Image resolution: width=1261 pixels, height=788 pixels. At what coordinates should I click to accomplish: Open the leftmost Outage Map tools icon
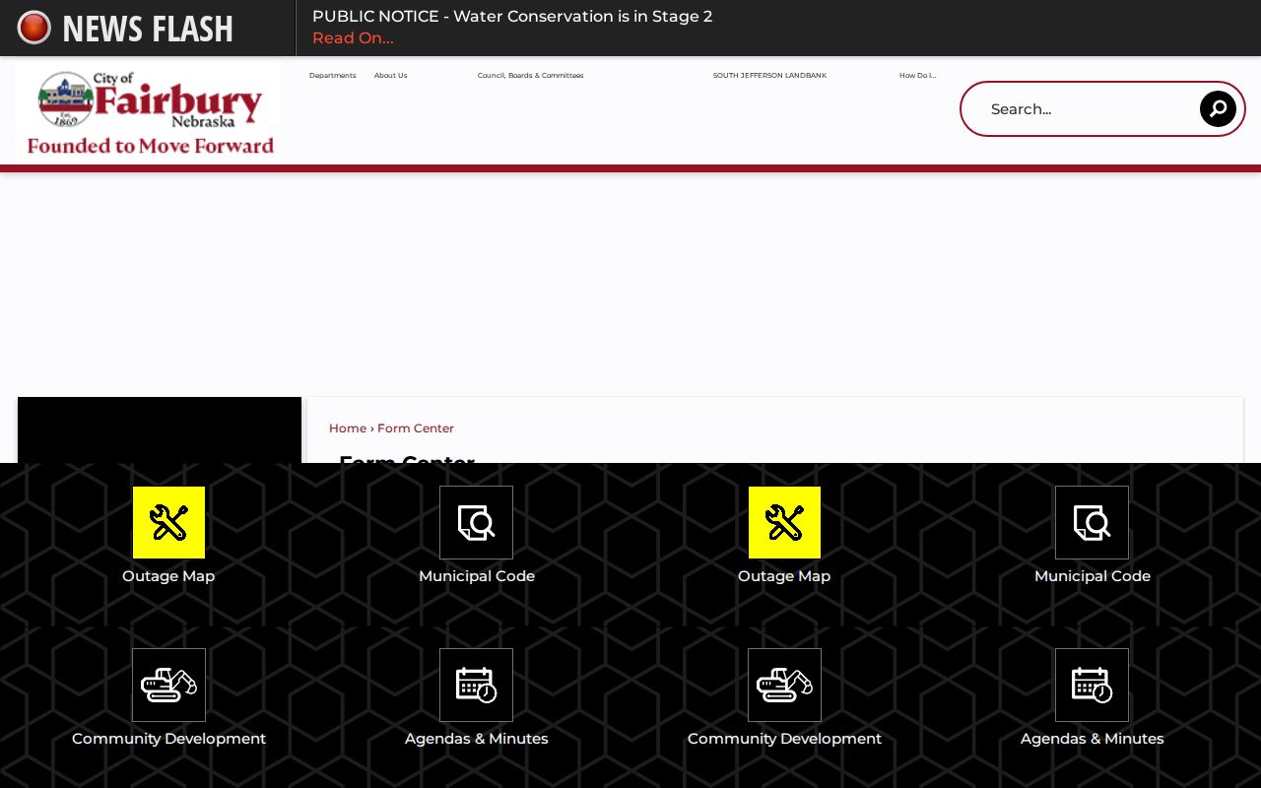coord(168,522)
